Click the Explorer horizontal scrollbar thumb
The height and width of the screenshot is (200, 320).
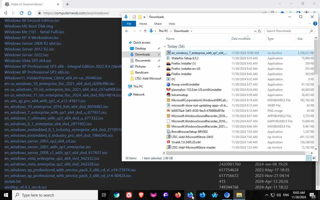point(236,153)
